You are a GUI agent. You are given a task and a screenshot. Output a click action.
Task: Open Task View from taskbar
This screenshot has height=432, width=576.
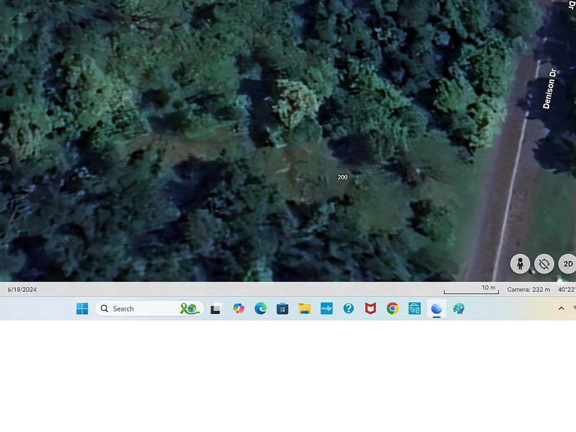pos(216,308)
